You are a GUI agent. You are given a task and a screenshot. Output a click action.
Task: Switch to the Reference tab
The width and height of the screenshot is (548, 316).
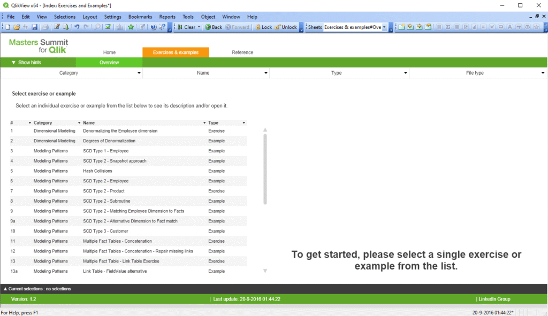click(242, 52)
